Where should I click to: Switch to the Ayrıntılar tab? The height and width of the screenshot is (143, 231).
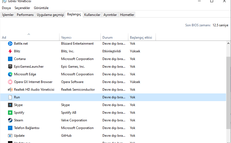[110, 15]
